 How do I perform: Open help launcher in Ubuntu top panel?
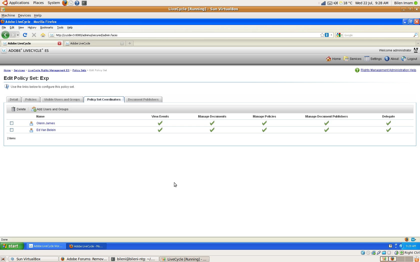tap(77, 3)
